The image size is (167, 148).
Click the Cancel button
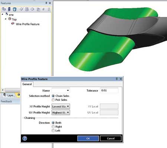[x=111, y=138]
